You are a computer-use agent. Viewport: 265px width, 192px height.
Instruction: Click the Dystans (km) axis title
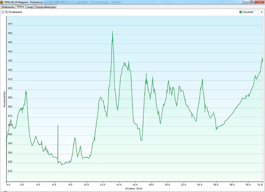click(x=134, y=189)
